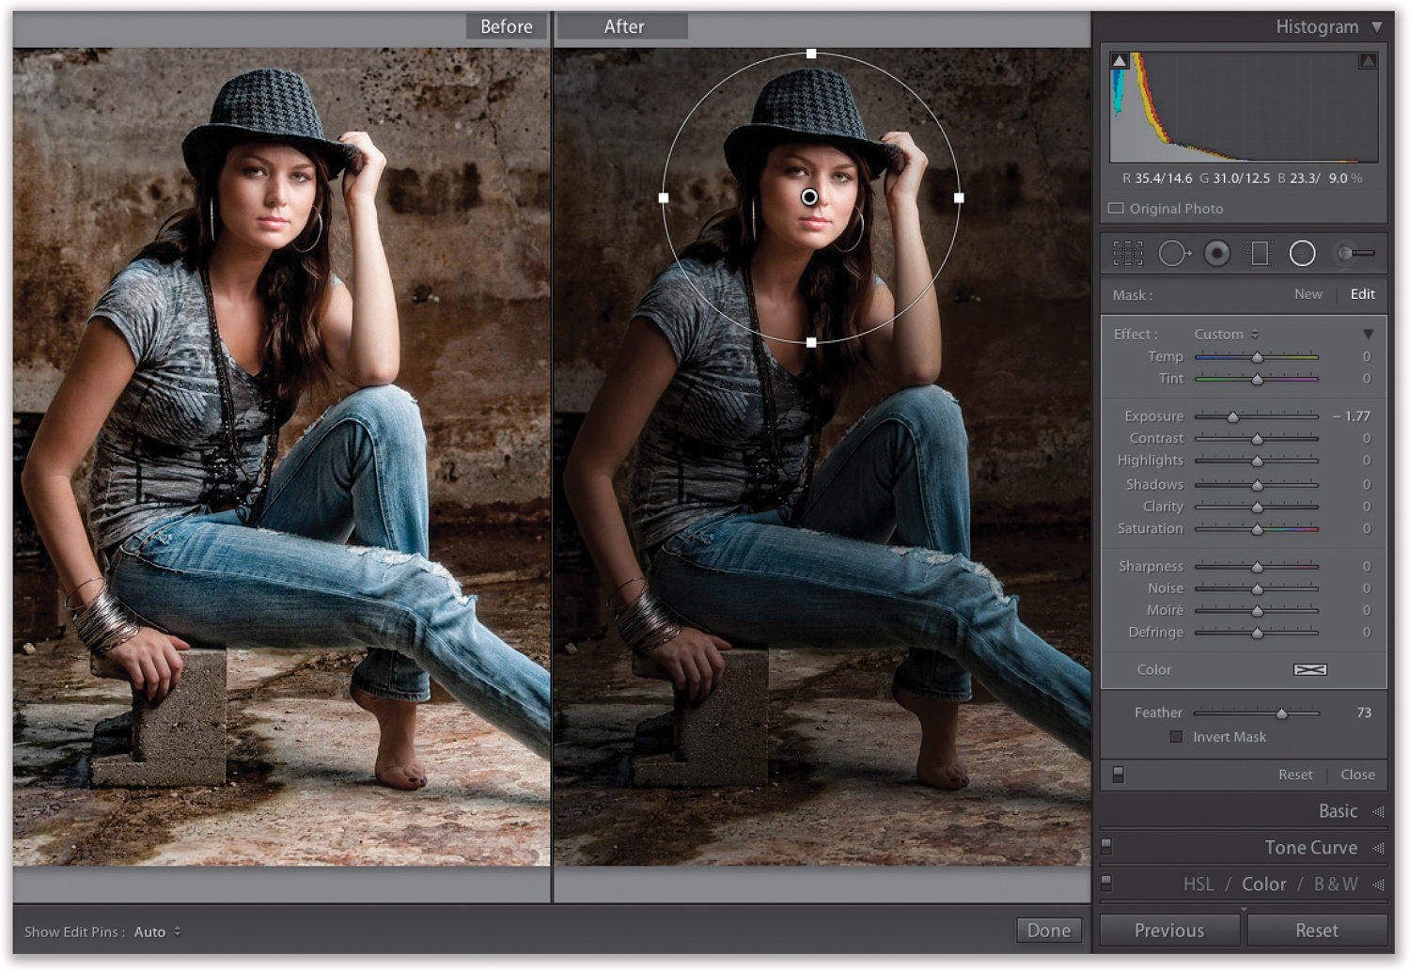Click the radial filter edit pin

(x=809, y=197)
